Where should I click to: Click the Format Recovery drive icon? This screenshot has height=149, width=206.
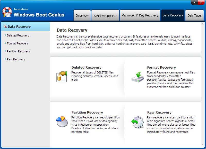pos(138,77)
